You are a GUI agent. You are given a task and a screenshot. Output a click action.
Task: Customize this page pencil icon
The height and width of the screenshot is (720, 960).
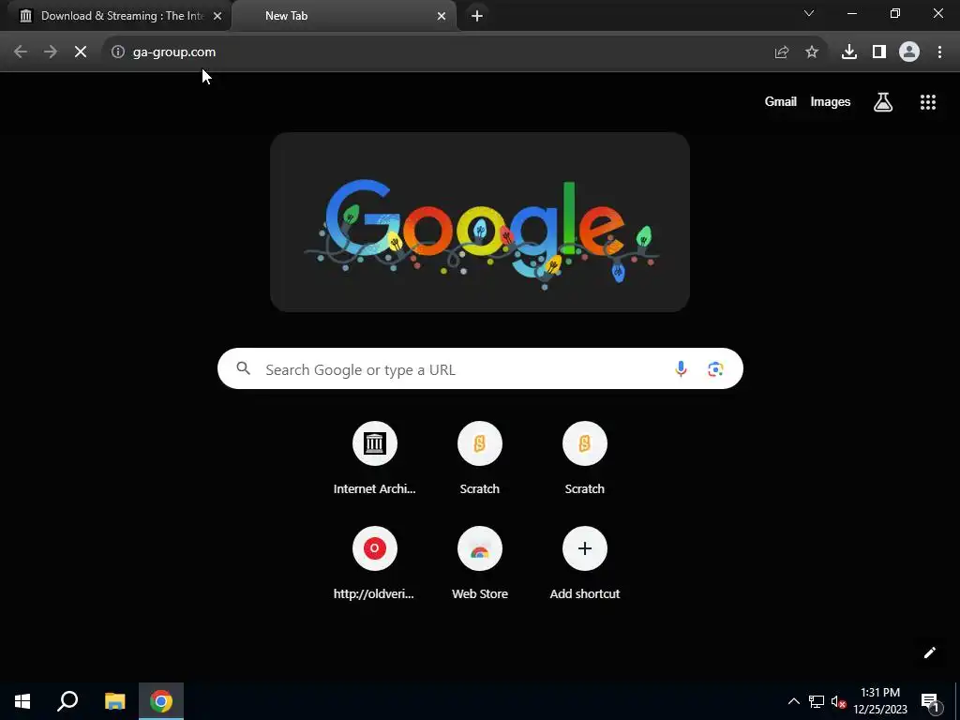(x=929, y=652)
